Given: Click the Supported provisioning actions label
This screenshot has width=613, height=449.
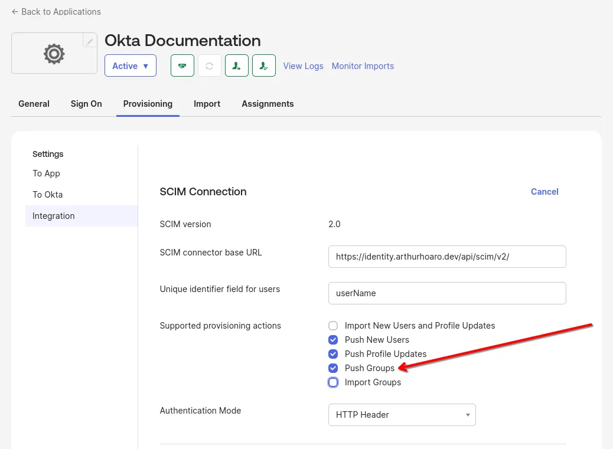Looking at the screenshot, I should click(x=220, y=326).
